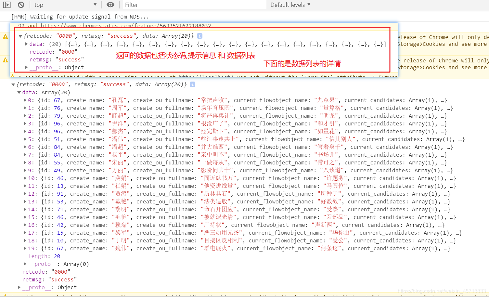Open the live expression eye icon
The width and height of the screenshot is (489, 297).
pyautogui.click(x=110, y=5)
